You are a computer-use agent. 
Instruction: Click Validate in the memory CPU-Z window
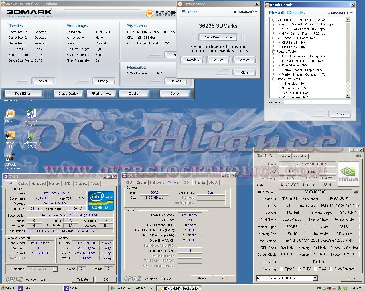201,278
